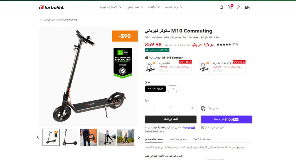Select the Canada location option
The height and width of the screenshot is (160, 296).
(x=172, y=89)
